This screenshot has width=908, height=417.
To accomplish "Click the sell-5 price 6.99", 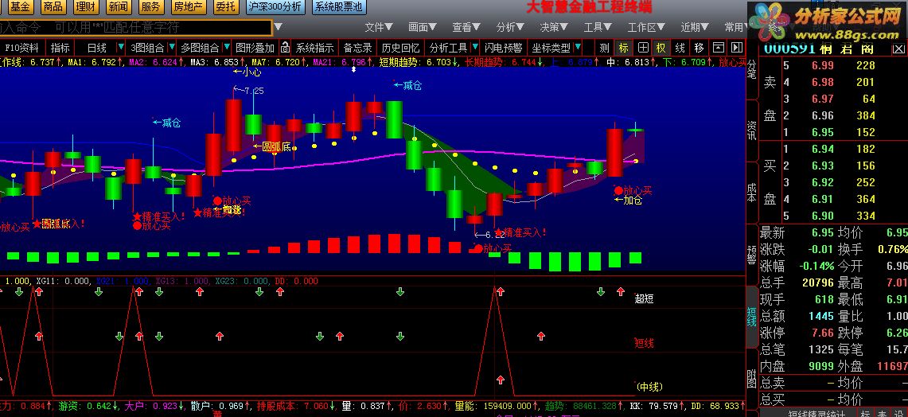I will click(x=823, y=65).
